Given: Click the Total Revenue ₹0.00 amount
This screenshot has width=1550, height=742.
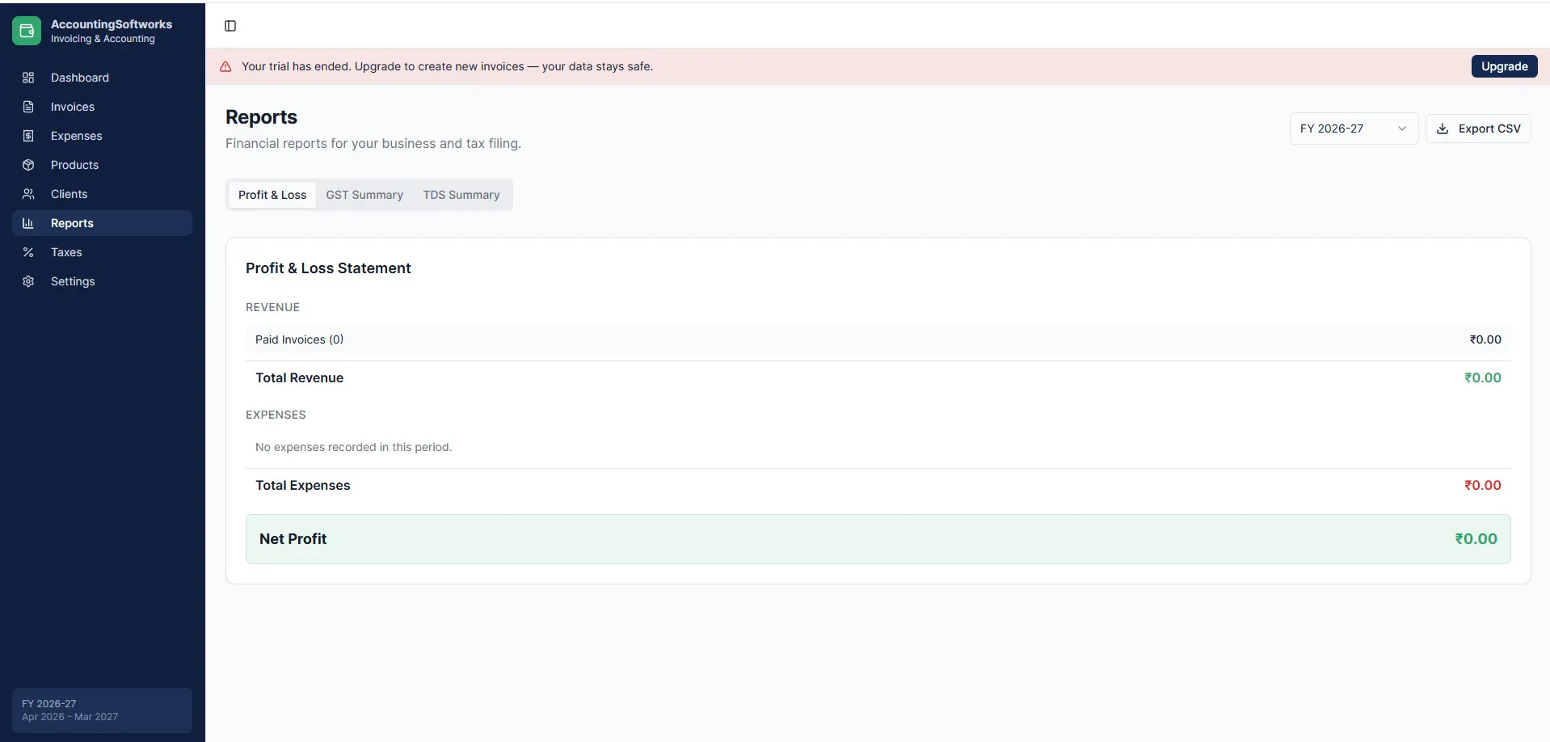Looking at the screenshot, I should [1483, 377].
